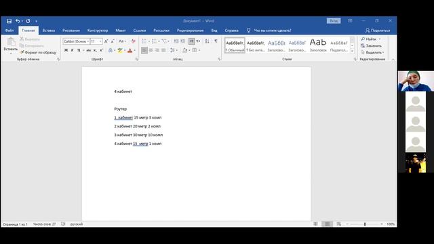Open ribbon display options icon

(350, 21)
